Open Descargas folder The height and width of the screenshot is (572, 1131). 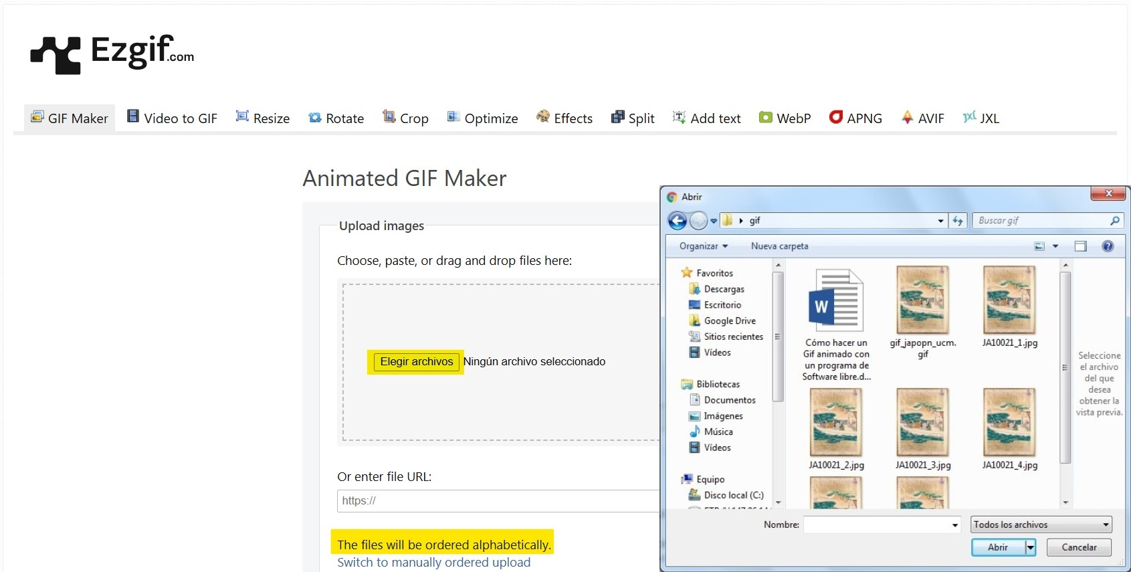[717, 289]
